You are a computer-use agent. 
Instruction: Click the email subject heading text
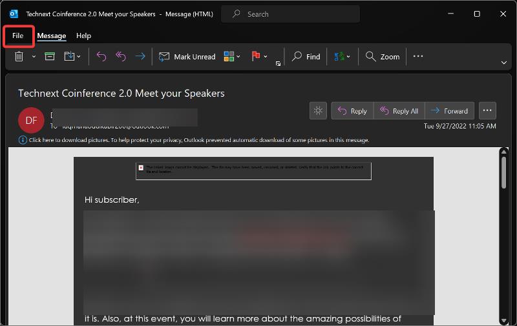pyautogui.click(x=121, y=93)
